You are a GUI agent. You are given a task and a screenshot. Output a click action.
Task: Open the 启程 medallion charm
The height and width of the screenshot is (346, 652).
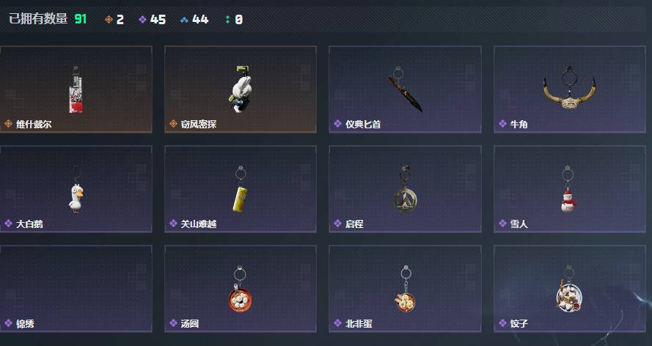coord(405,189)
